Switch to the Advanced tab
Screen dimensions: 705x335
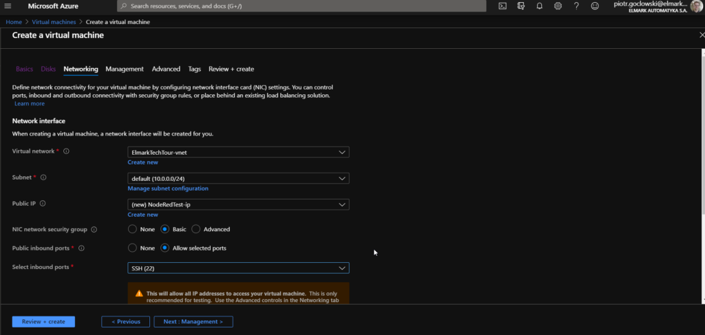166,69
